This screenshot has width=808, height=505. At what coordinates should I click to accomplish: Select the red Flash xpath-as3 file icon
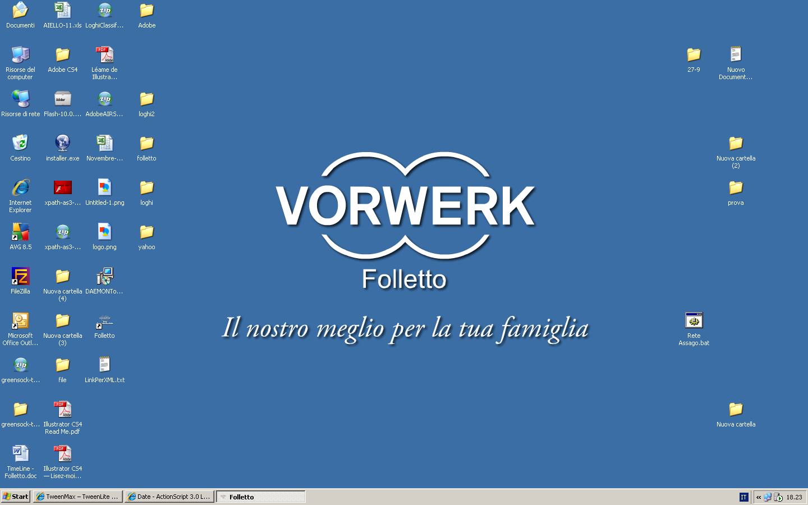coord(62,187)
